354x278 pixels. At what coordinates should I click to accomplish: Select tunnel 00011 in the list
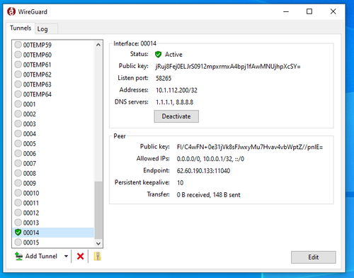54,203
